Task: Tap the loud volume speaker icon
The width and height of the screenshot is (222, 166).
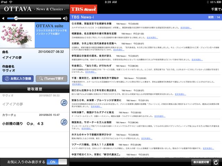Action: pyautogui.click(x=65, y=18)
